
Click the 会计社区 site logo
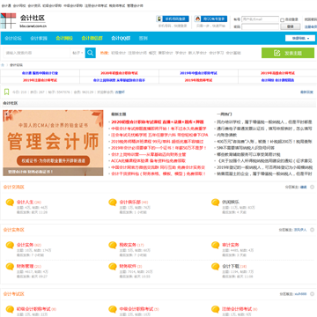coord(24,21)
